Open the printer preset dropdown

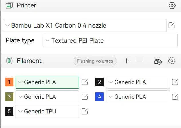[x=84, y=26]
